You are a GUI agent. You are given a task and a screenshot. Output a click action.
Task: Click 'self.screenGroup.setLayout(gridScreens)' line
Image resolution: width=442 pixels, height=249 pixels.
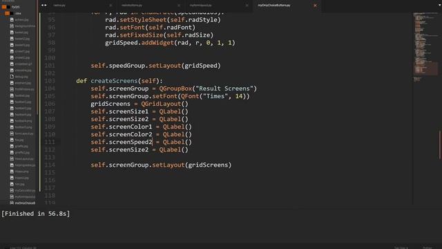161,165
